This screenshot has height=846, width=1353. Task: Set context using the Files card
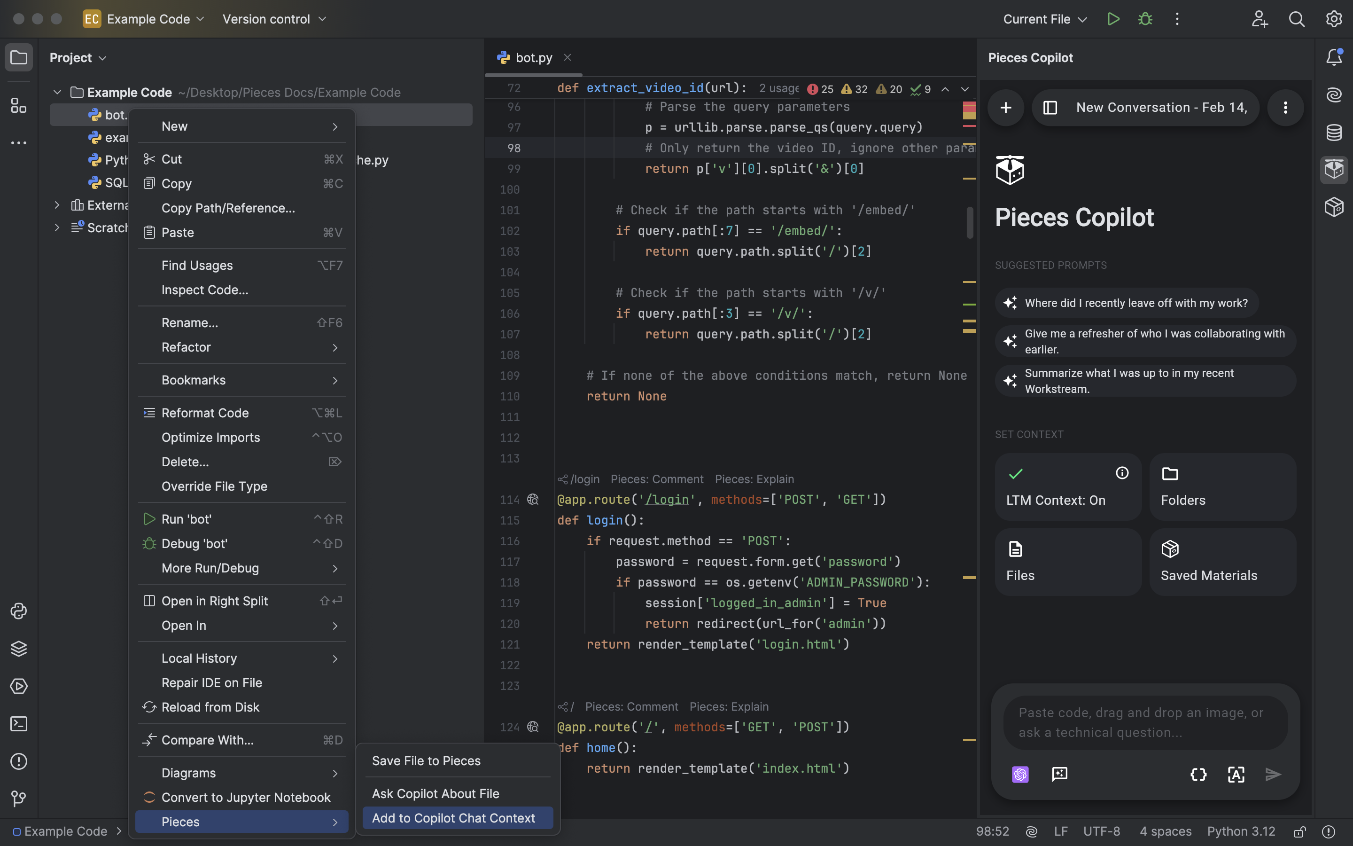1068,562
